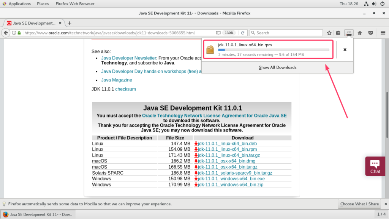Cancel the jdk-11.0.1 rpm download
Viewport: 389px width, 219px height.
(345, 50)
